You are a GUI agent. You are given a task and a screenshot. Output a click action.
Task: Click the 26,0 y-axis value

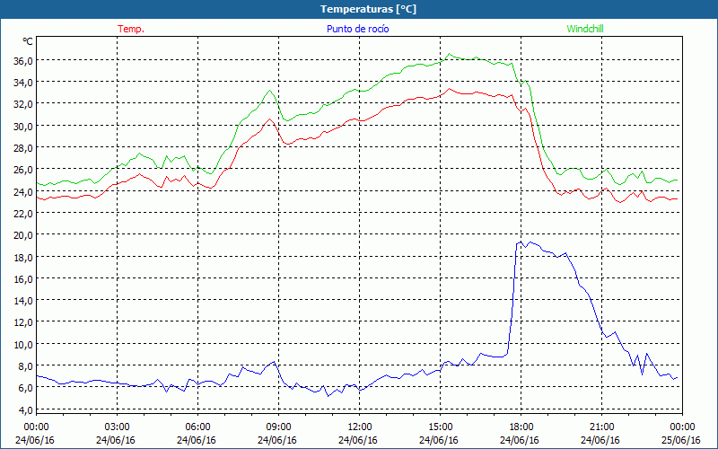click(23, 170)
